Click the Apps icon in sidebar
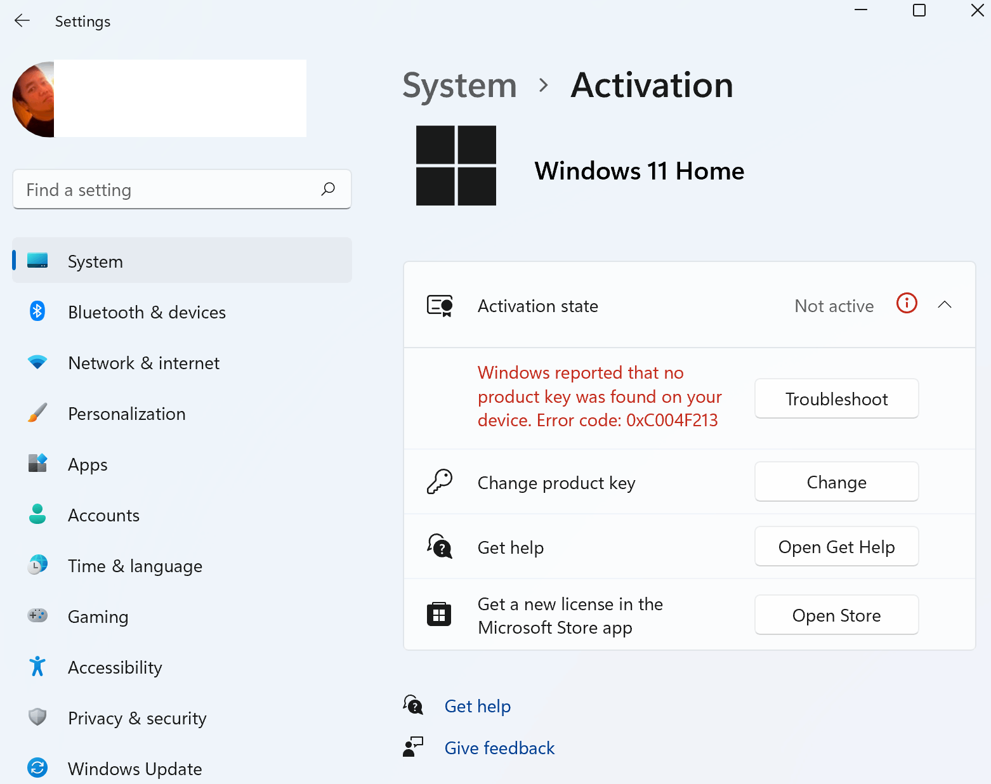 (x=37, y=464)
